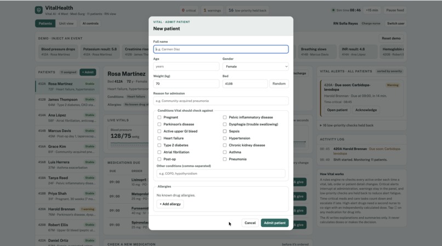Focus the Full name input field

point(220,49)
